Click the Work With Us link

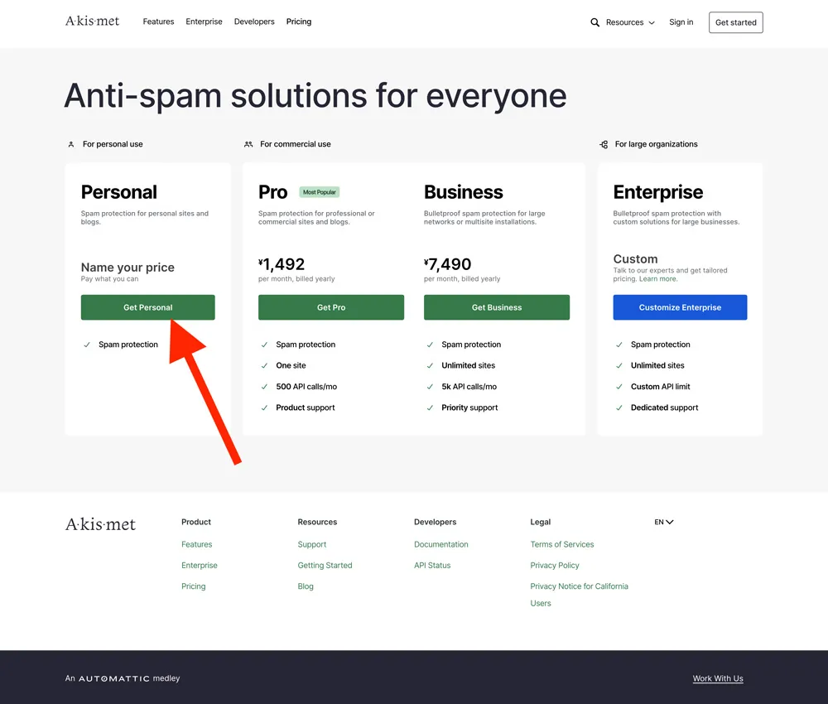tap(718, 678)
